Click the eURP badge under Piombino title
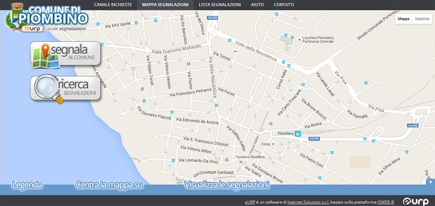 [33, 29]
